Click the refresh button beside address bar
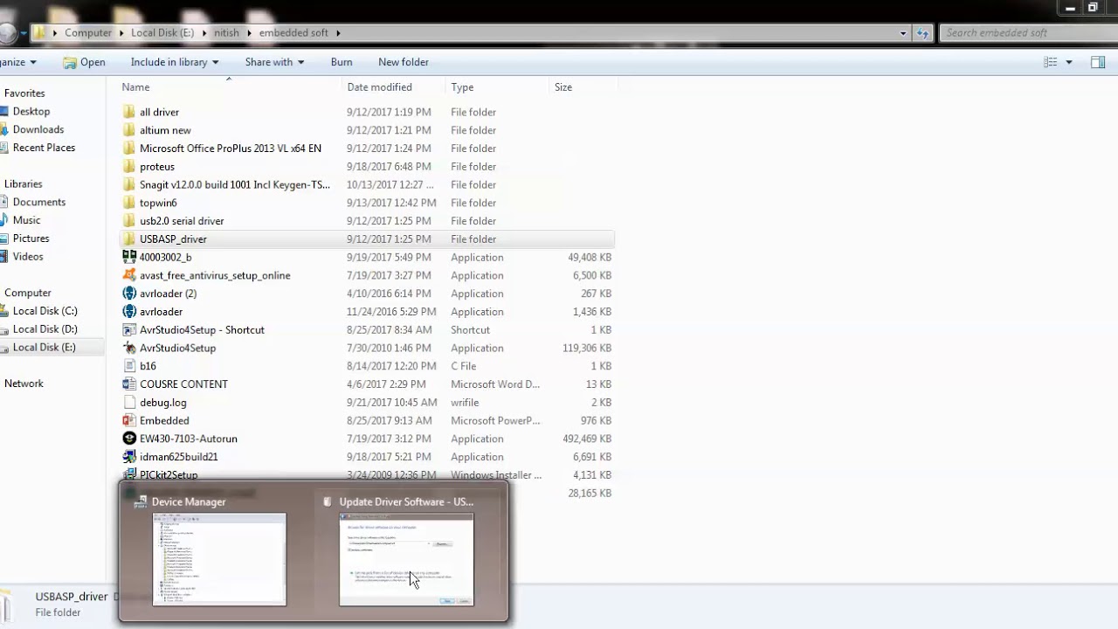1118x629 pixels. (923, 33)
